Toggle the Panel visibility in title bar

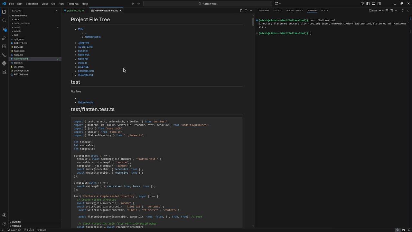pos(373,4)
